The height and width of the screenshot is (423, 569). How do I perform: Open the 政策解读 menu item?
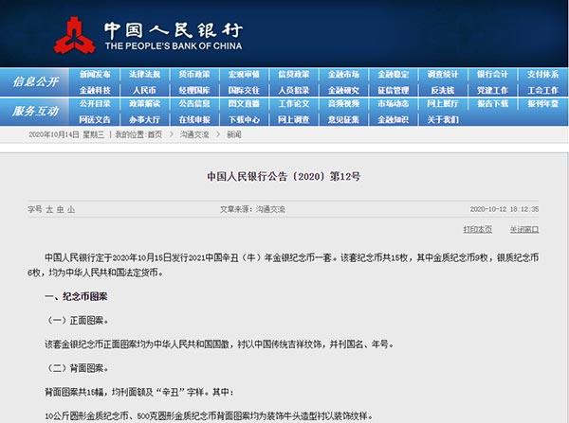pos(144,103)
